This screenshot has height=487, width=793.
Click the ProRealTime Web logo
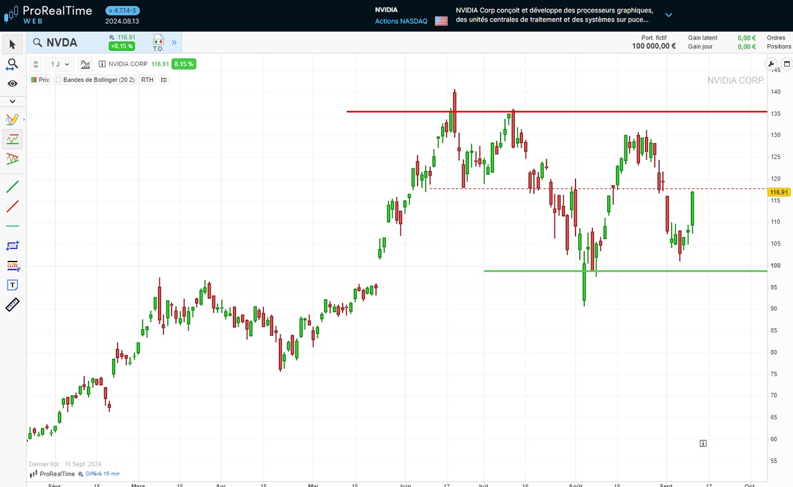click(48, 14)
